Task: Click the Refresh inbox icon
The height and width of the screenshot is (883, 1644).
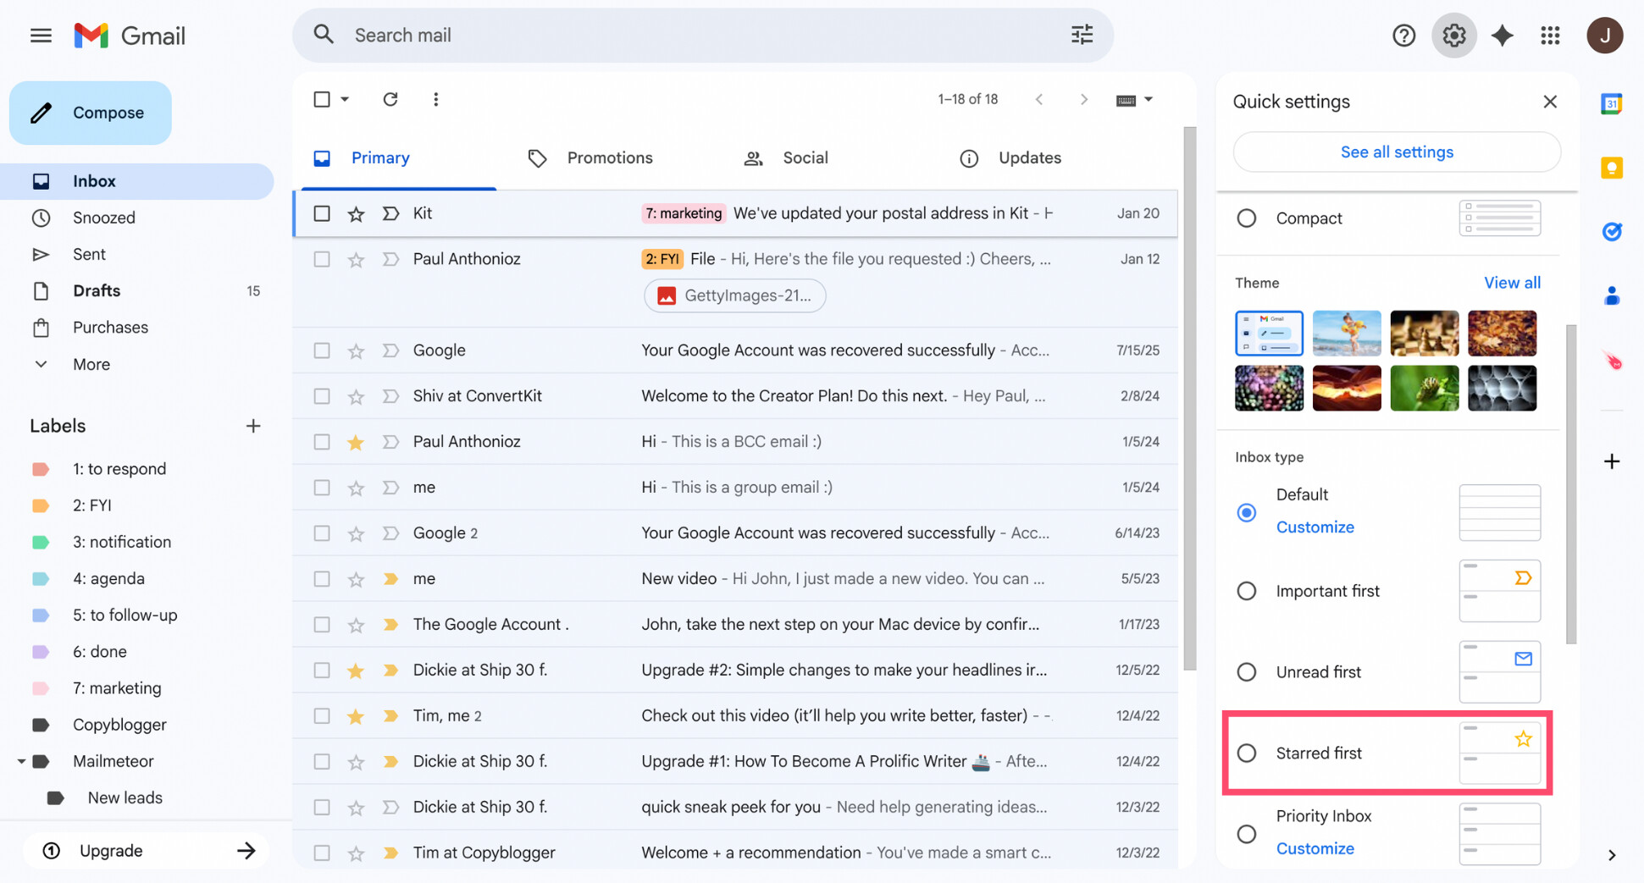Action: pos(390,99)
